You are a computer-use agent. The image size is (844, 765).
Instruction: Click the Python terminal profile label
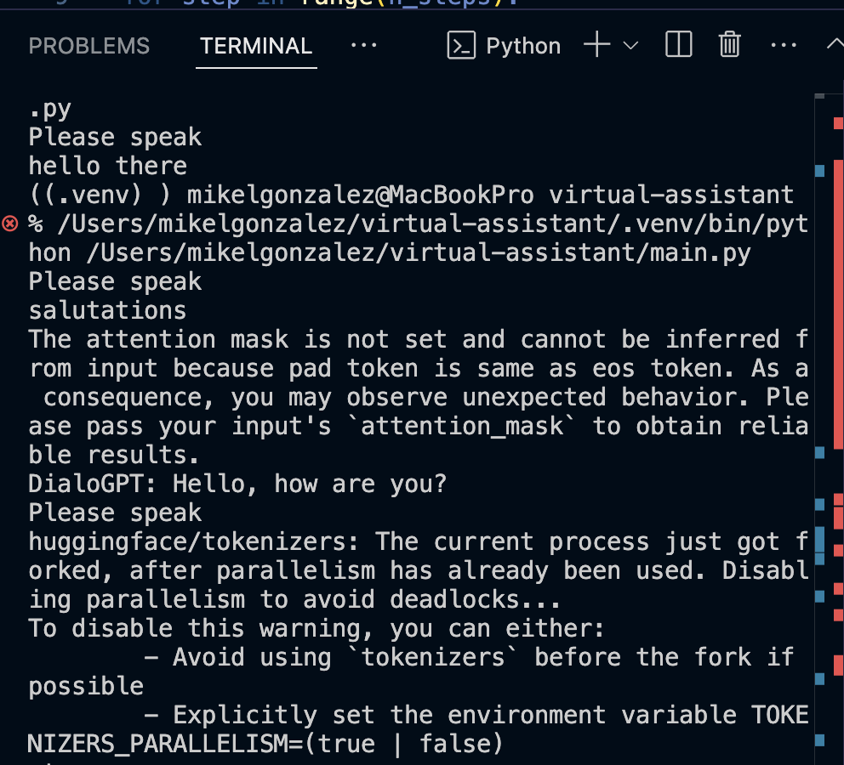pyautogui.click(x=523, y=46)
